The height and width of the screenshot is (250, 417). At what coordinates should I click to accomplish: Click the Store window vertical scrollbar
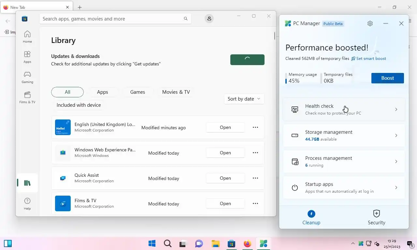pos(275,35)
